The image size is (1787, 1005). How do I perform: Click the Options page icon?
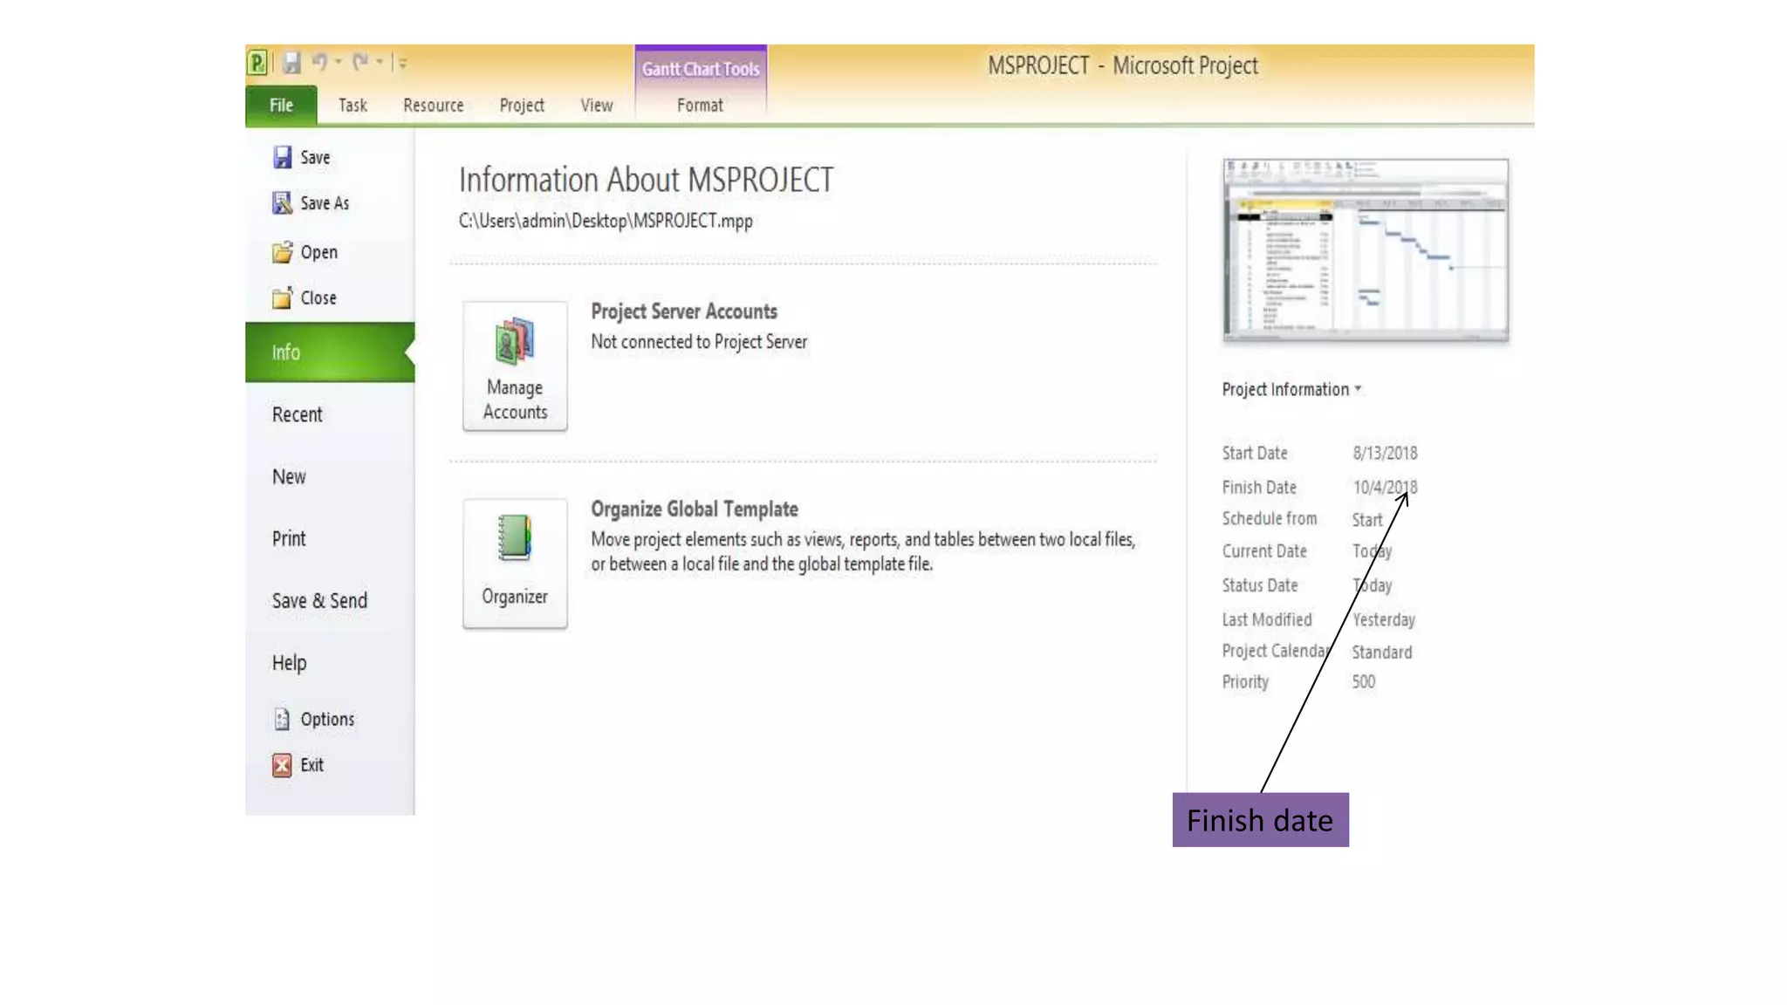click(282, 720)
